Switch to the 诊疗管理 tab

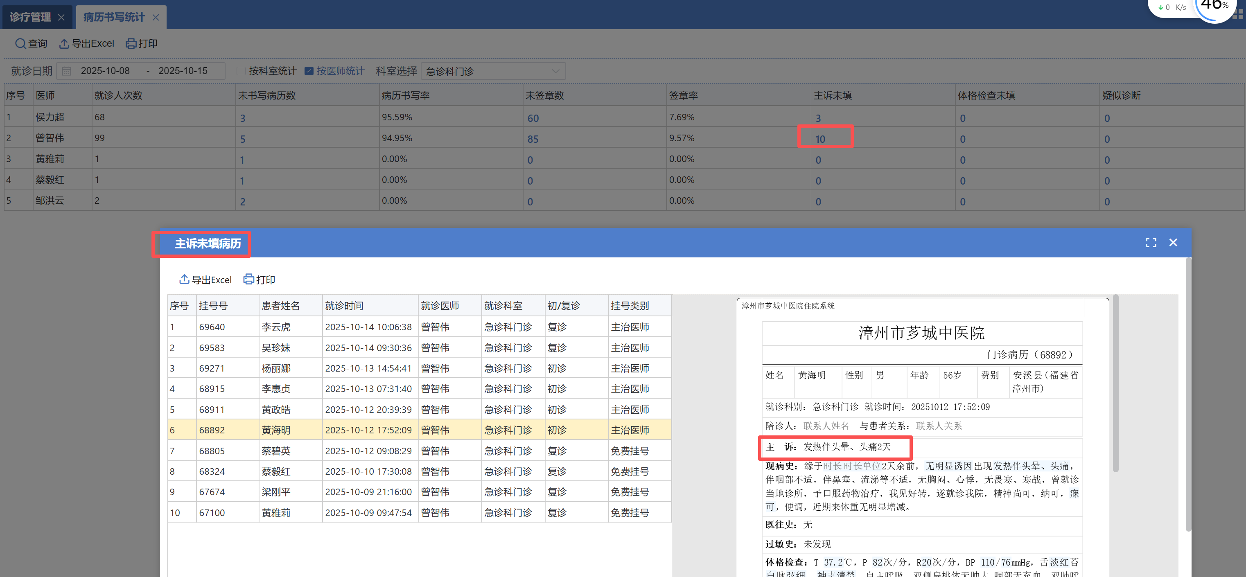click(30, 18)
